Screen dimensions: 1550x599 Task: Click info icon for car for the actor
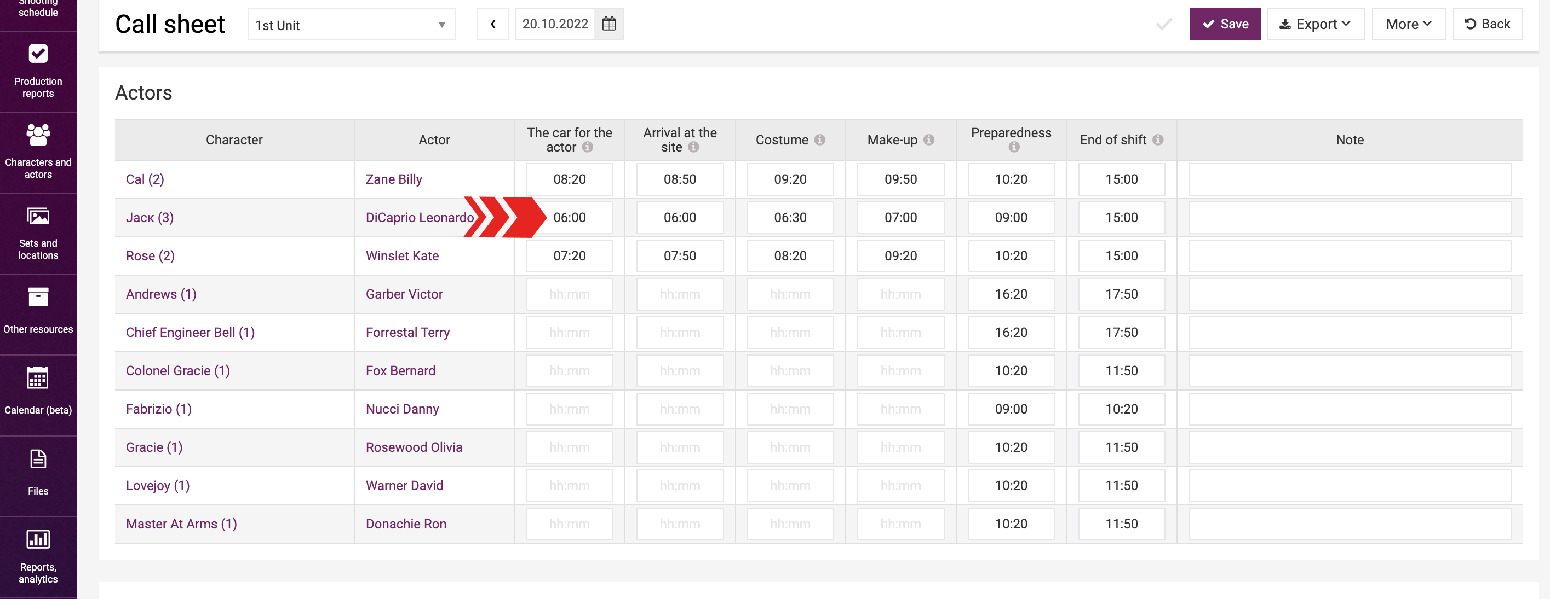click(587, 147)
